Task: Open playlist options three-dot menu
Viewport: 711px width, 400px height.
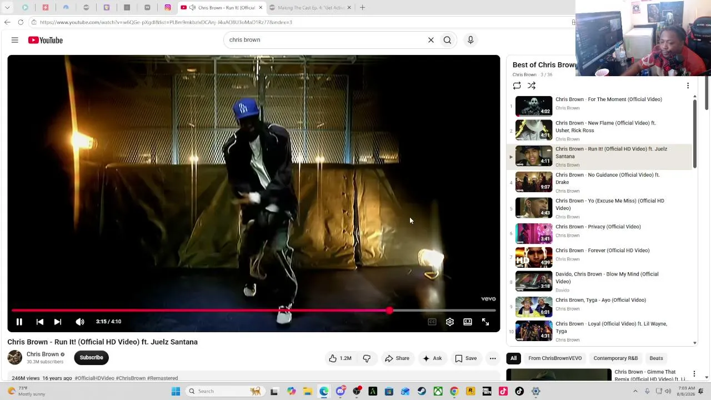Action: pyautogui.click(x=688, y=86)
